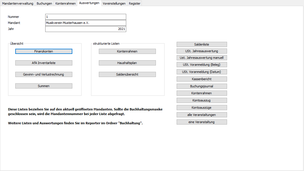This screenshot has height=171, width=304.
Task: Click the alle Veranstaltungen button
Action: [202, 115]
